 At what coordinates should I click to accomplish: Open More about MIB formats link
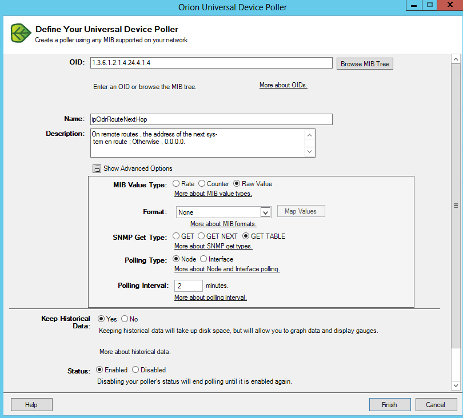coord(223,224)
